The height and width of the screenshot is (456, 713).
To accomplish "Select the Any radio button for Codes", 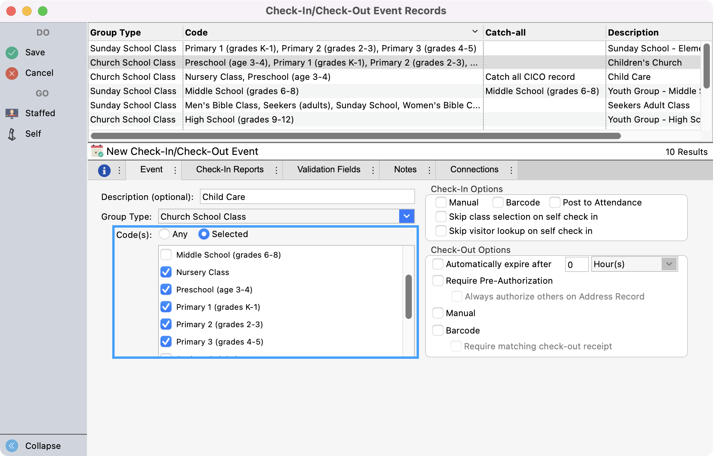I will click(x=164, y=234).
